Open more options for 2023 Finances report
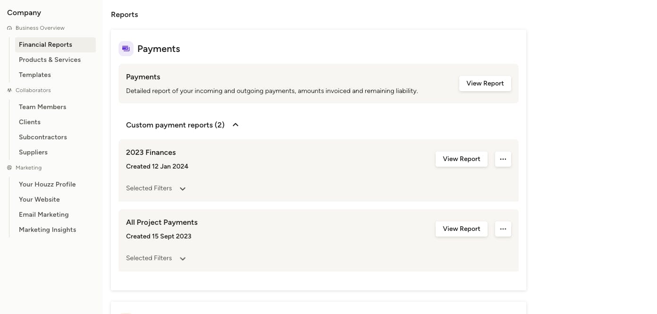This screenshot has height=314, width=657. point(503,159)
